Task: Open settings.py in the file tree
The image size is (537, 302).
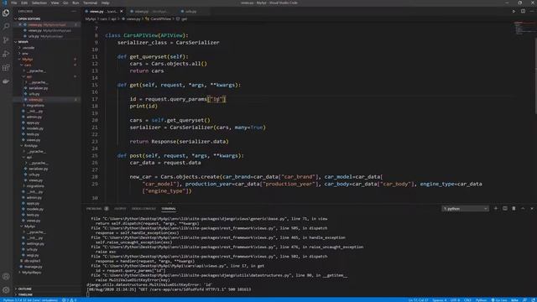Action: (x=35, y=243)
